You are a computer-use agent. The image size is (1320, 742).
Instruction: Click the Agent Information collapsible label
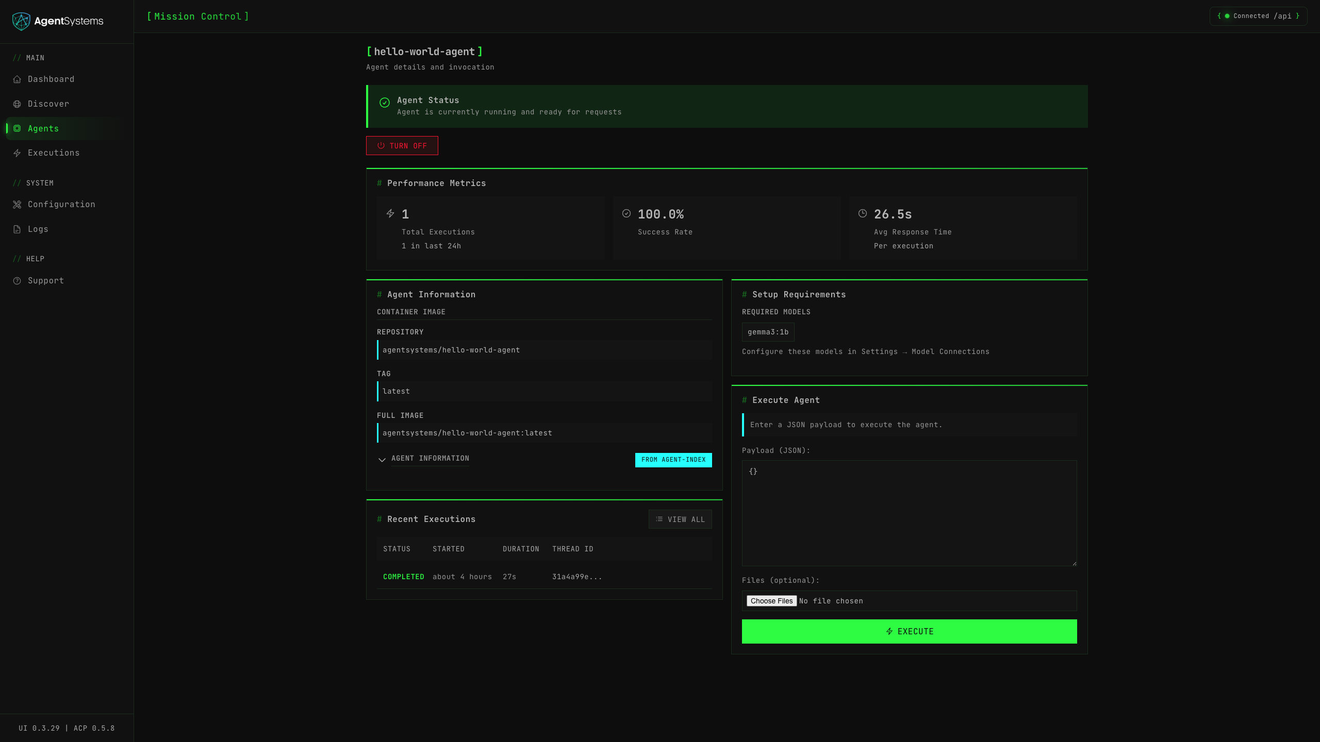pos(430,459)
